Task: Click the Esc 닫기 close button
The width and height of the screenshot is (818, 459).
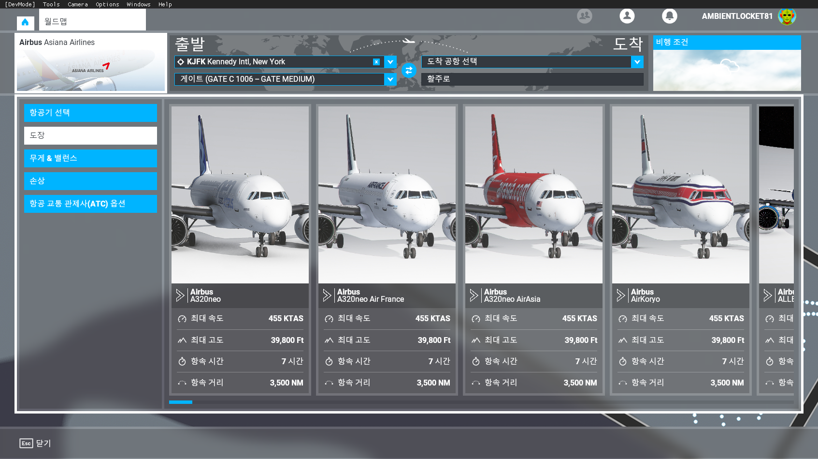Action: tap(35, 444)
